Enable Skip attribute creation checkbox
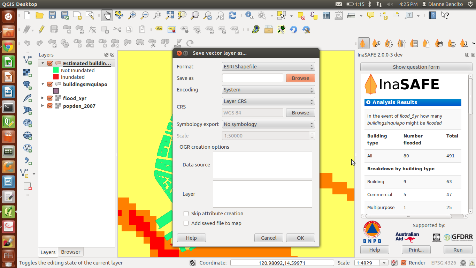476x268 pixels. pos(186,214)
